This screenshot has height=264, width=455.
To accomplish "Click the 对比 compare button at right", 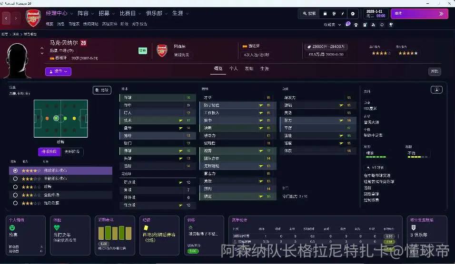I will tap(435, 71).
